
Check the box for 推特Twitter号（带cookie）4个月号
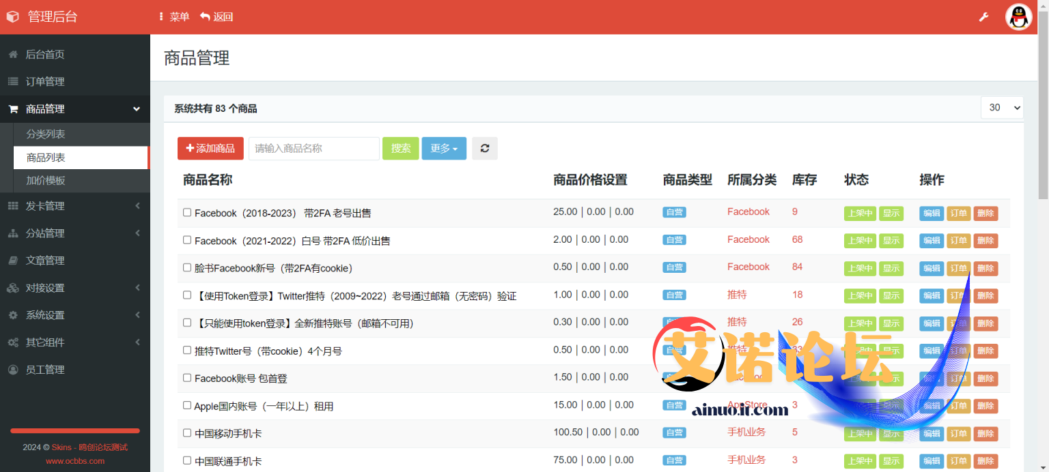click(x=187, y=351)
